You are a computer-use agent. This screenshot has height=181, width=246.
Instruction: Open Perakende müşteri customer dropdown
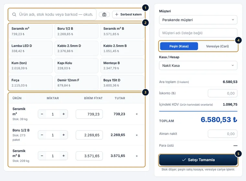[198, 20]
